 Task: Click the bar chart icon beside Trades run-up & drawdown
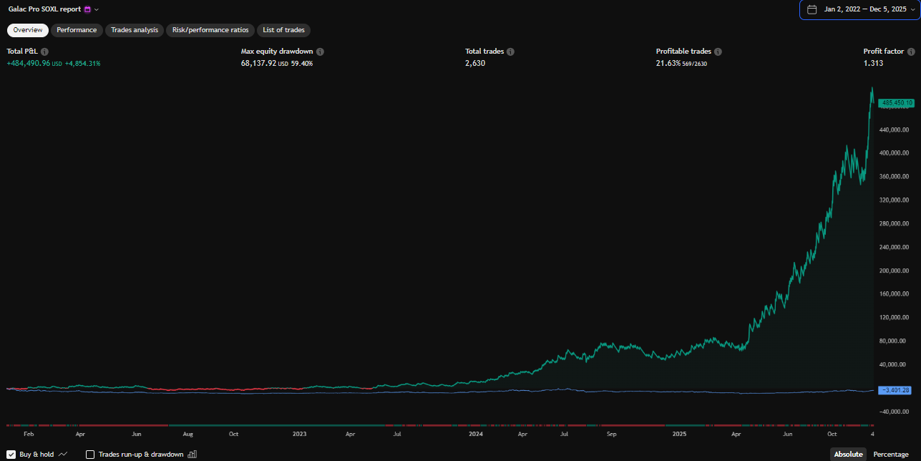coord(192,454)
